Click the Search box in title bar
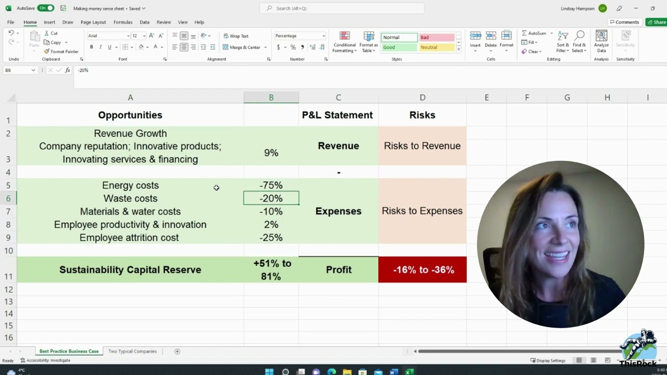This screenshot has height=375, width=667. click(342, 8)
